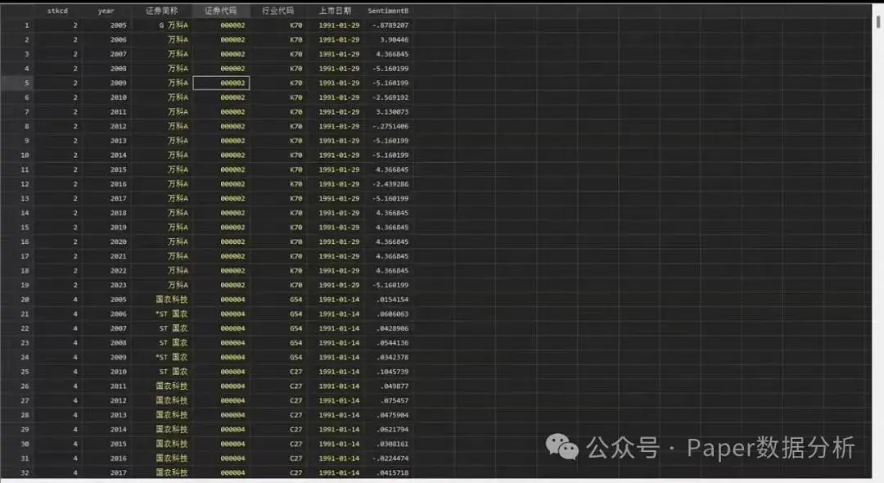The image size is (884, 483).
Task: Click the 证券简称 column header
Action: coord(162,11)
